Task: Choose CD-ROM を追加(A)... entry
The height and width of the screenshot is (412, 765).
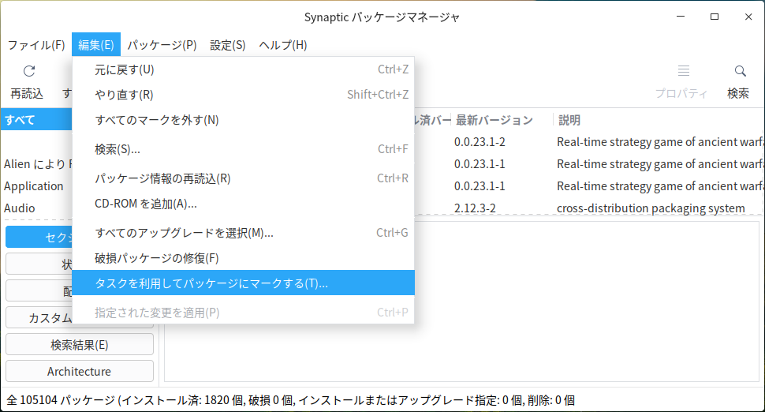Action: coord(244,204)
